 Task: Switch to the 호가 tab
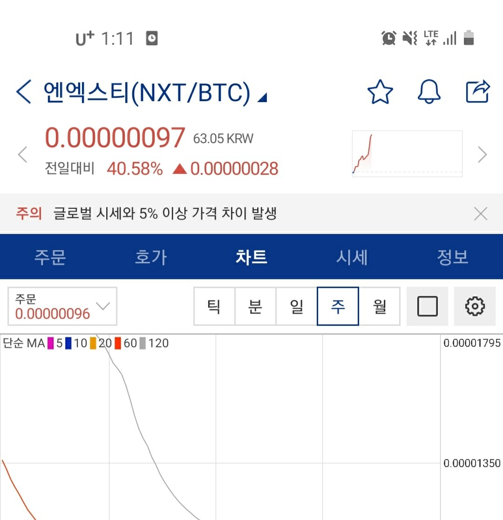(x=150, y=257)
